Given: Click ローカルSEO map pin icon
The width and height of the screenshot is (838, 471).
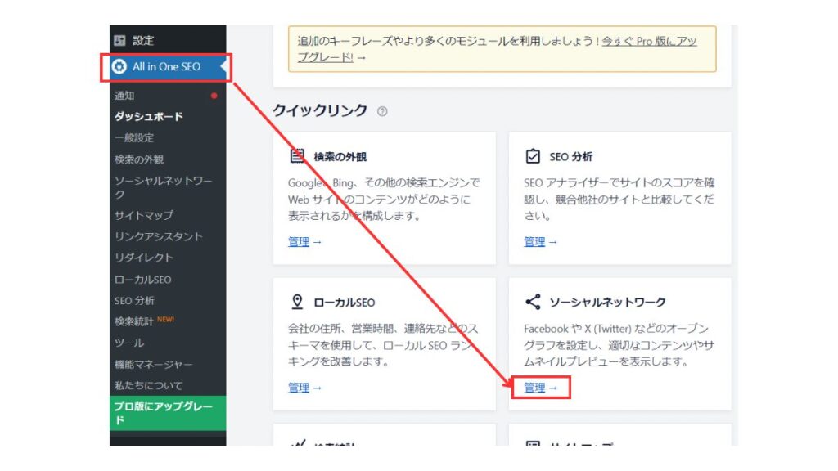Looking at the screenshot, I should (x=297, y=302).
